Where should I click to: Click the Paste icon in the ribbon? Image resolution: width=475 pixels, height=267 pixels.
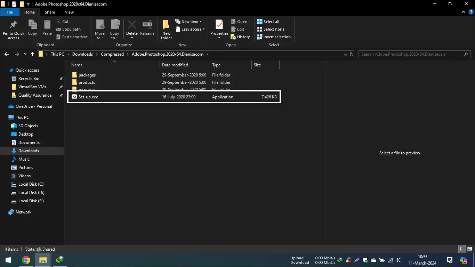47,28
